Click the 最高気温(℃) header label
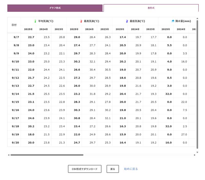Screen dimensions: 205x180 point(91,21)
